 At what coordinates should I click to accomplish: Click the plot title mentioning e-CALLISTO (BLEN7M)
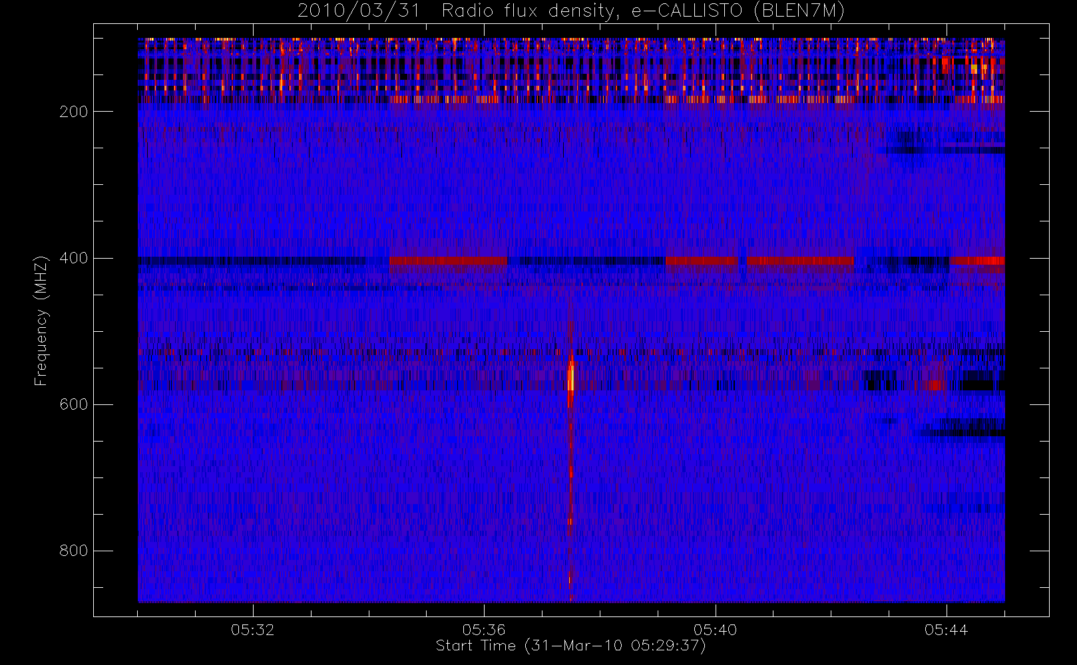tap(571, 11)
